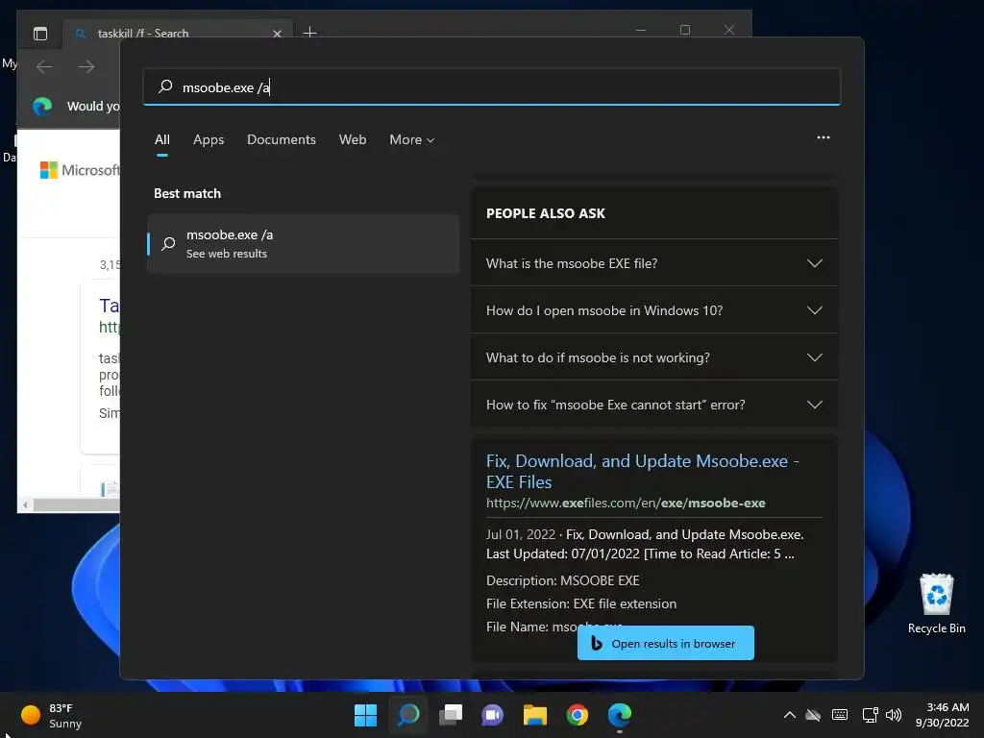Click the touch keyboard tray icon
984x738 pixels.
click(x=840, y=715)
